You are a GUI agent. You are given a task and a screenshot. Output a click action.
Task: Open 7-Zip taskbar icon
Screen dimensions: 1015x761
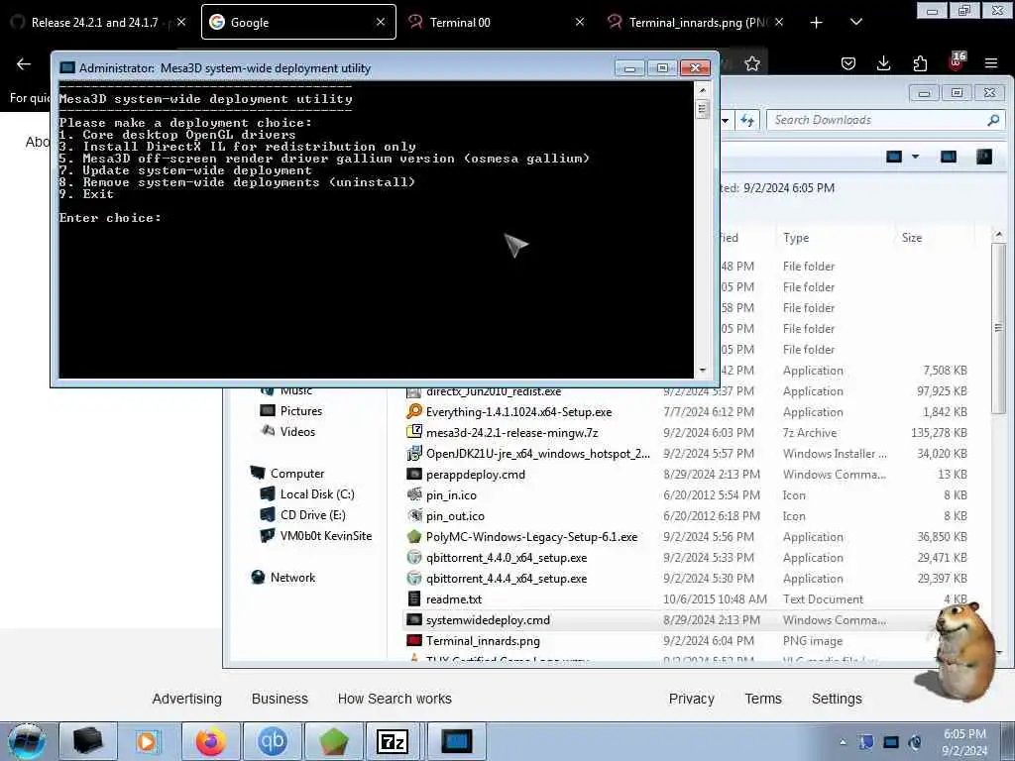(393, 741)
